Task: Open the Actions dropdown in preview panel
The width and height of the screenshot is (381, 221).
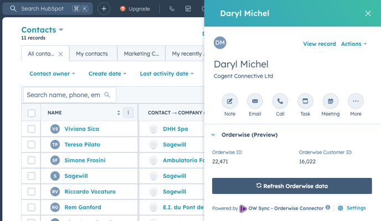Action: click(354, 44)
